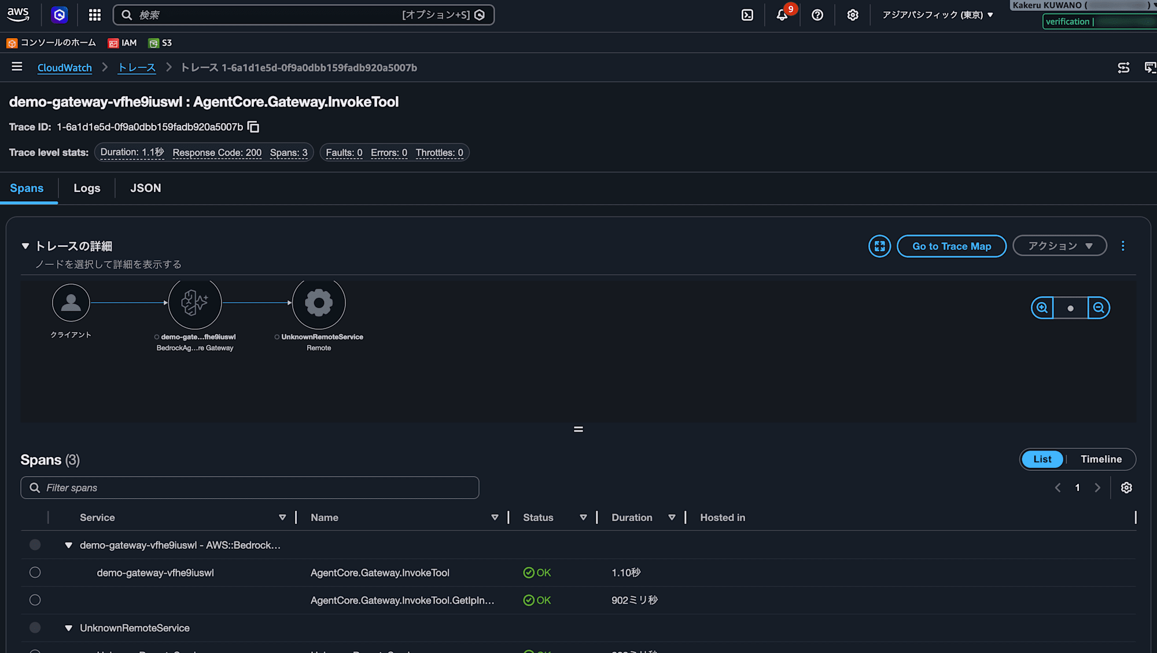The height and width of the screenshot is (653, 1157).
Task: Collapse the UnknownRemoteService group
Action: pyautogui.click(x=69, y=628)
